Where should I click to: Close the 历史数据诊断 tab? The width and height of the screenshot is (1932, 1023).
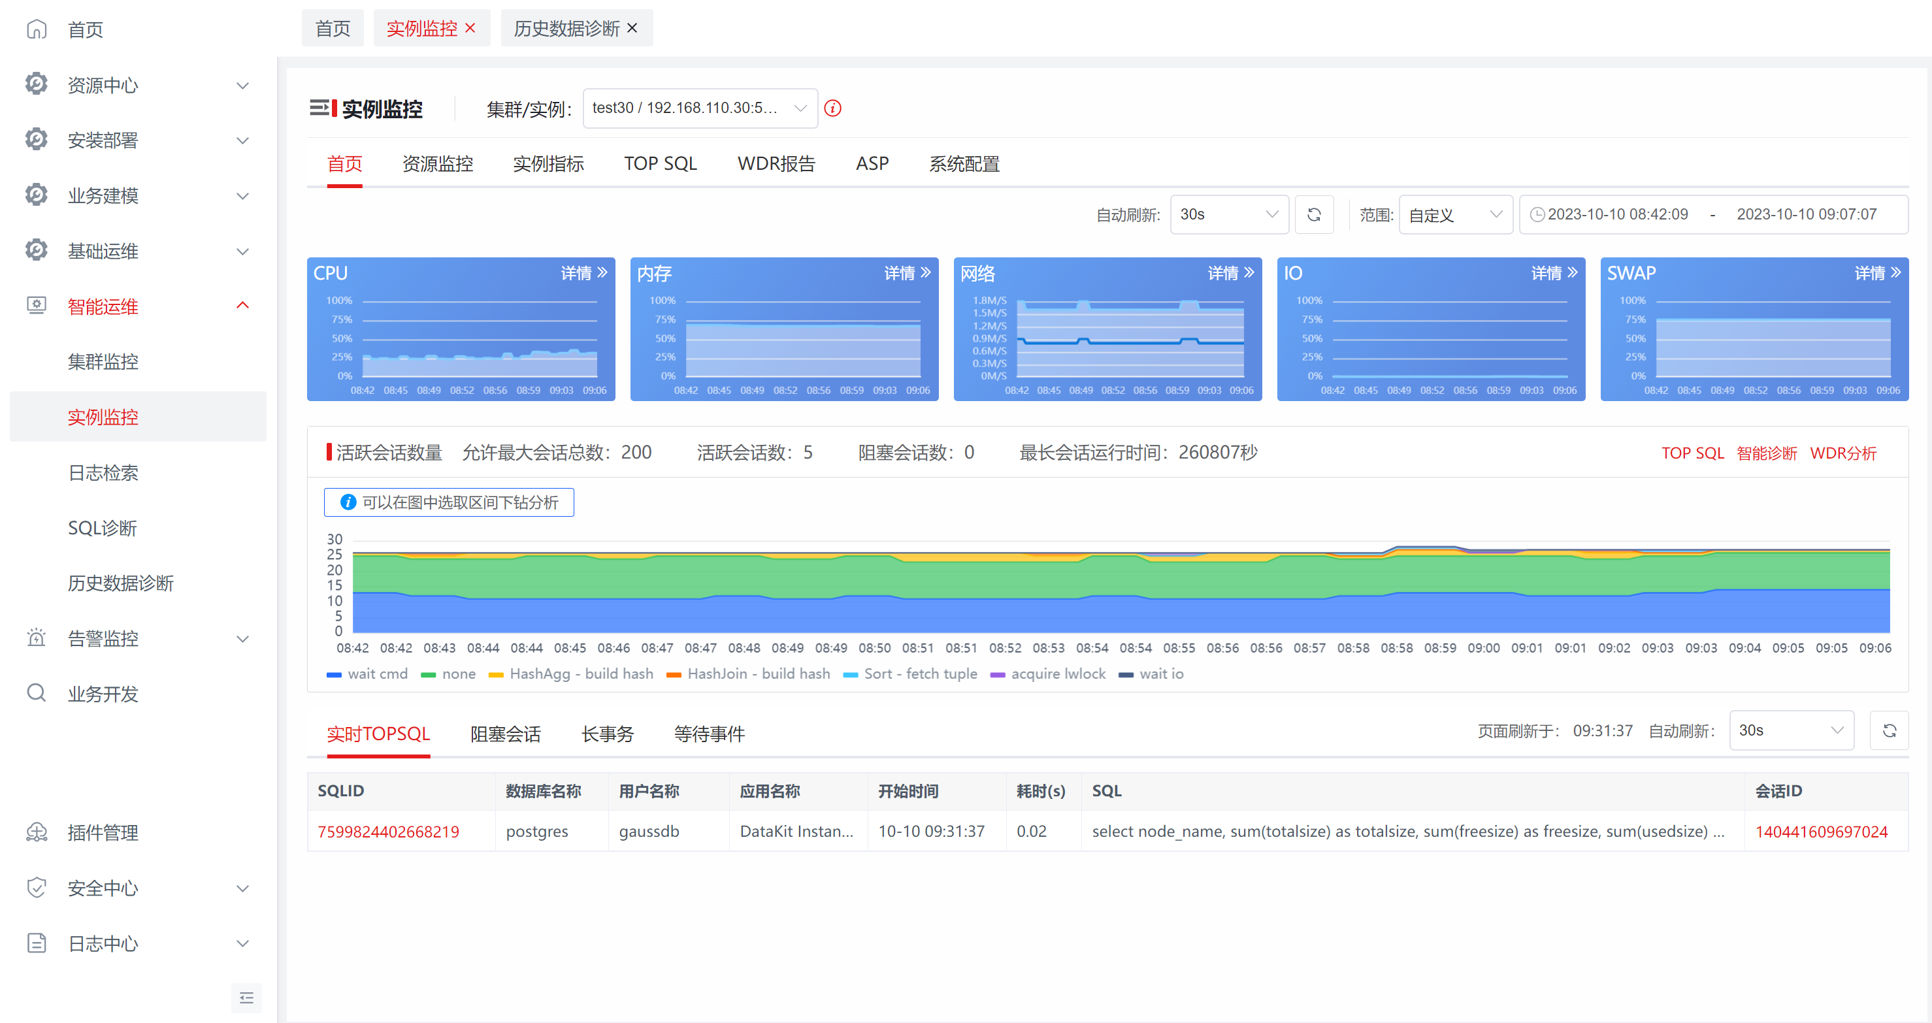(x=632, y=29)
